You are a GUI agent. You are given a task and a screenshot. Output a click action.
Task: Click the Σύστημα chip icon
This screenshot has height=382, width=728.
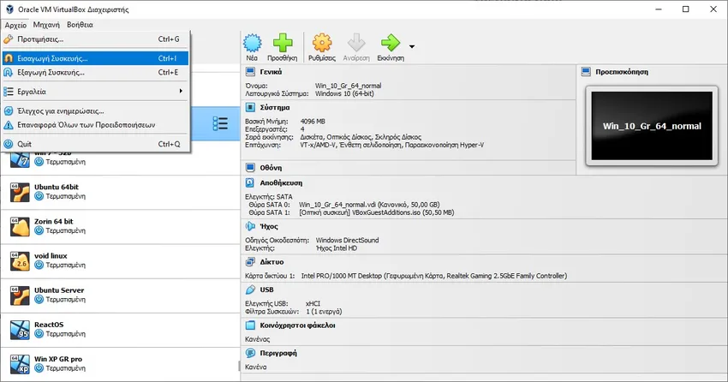[250, 107]
